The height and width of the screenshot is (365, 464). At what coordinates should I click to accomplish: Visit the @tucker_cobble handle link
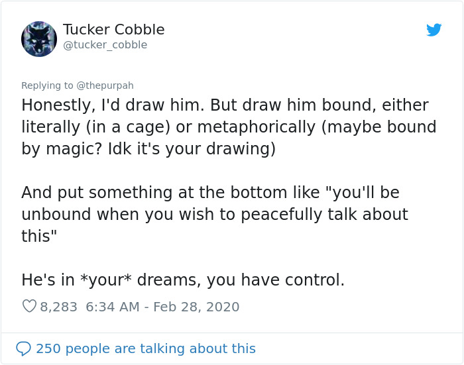click(105, 45)
